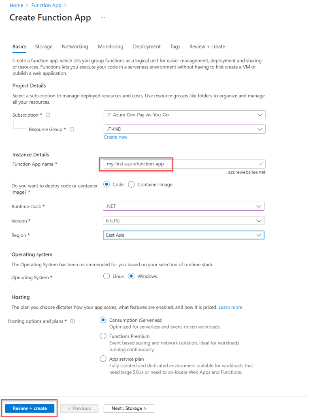311x417 pixels.
Task: Switch to the Tags tab
Action: tap(175, 47)
